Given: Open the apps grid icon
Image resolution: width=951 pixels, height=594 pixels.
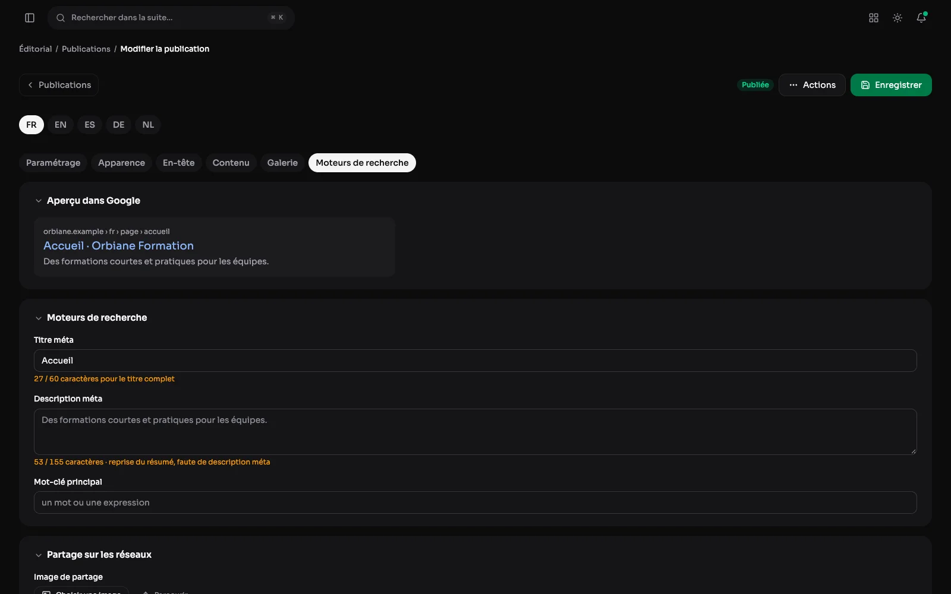Looking at the screenshot, I should pyautogui.click(x=874, y=18).
